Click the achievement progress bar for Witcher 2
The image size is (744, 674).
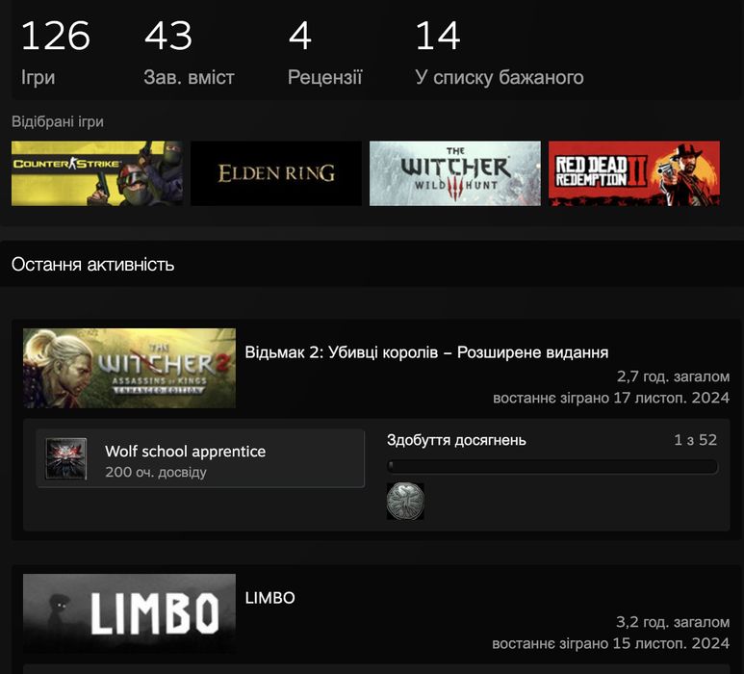552,467
